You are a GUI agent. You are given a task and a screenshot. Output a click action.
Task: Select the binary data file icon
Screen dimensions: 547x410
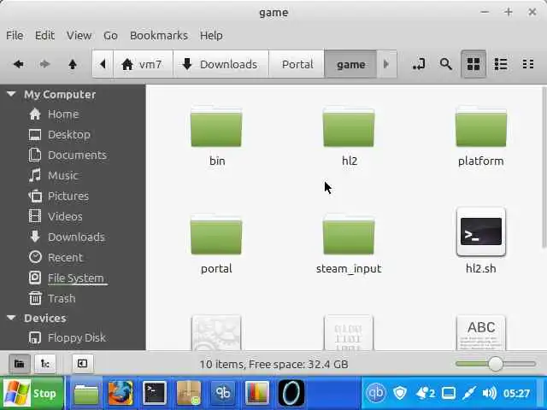tap(349, 332)
